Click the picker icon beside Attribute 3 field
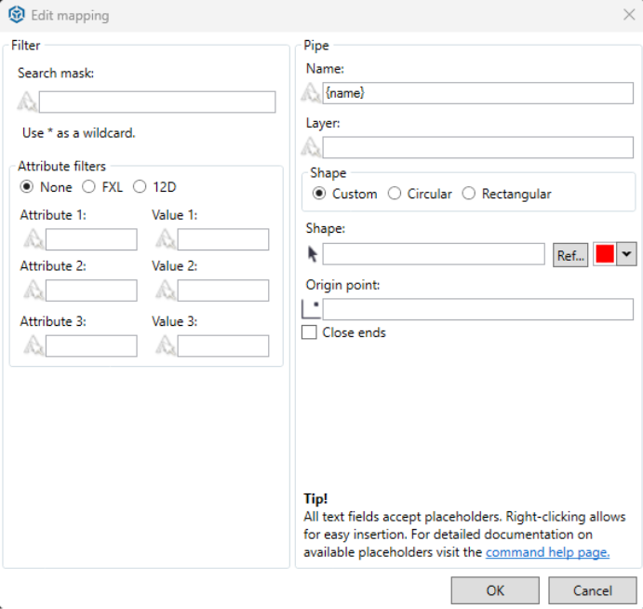This screenshot has width=643, height=609. pos(33,345)
